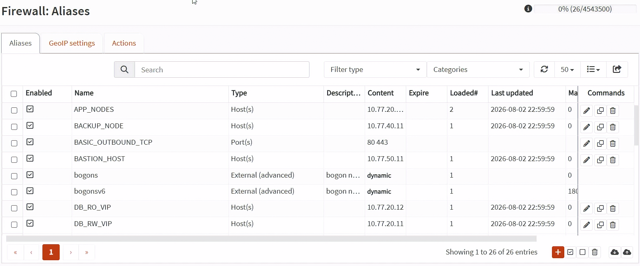Click the alias usage progress bar
Screen dimensions: 640x266
[585, 9]
